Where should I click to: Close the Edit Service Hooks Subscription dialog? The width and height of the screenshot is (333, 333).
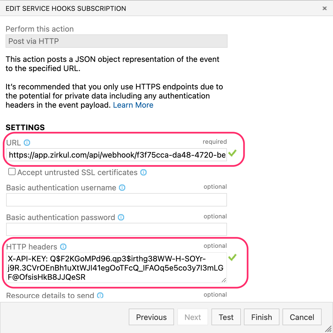[x=324, y=8]
